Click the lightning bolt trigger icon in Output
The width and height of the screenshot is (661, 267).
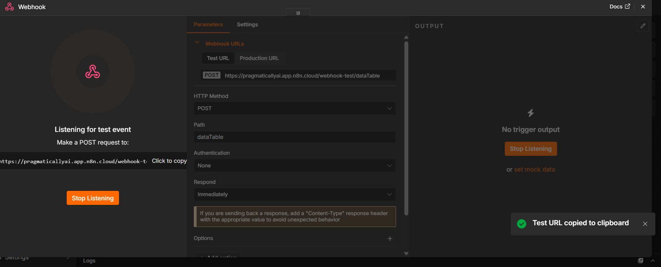(x=531, y=113)
